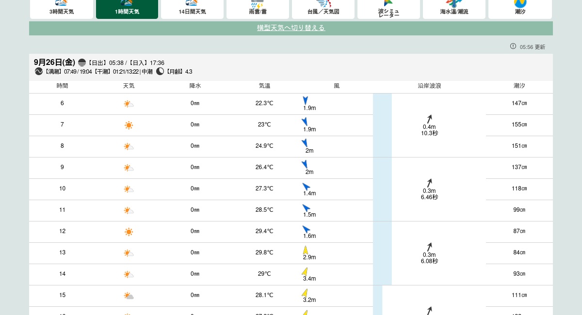Click the sunny icon for 7 o'clock
This screenshot has height=315, width=582.
129,125
